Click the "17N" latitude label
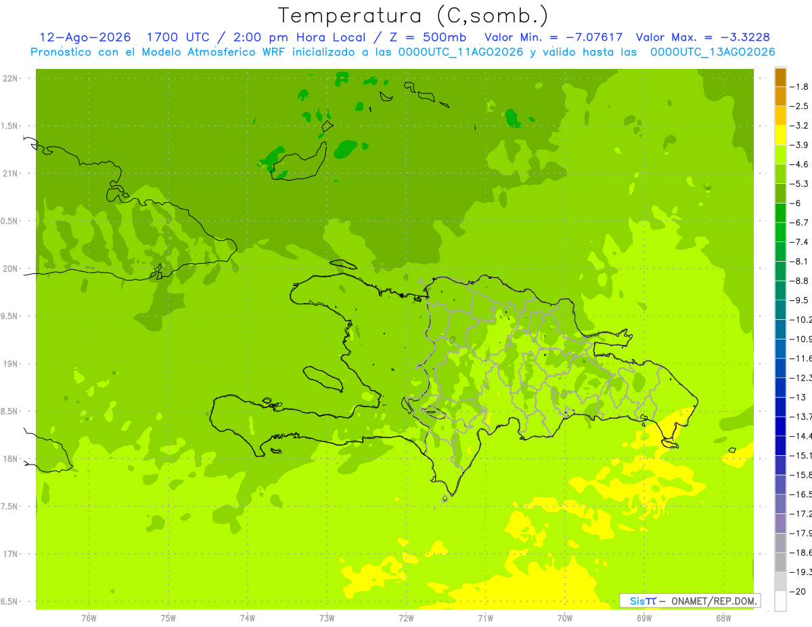The image size is (812, 627). pos(10,554)
